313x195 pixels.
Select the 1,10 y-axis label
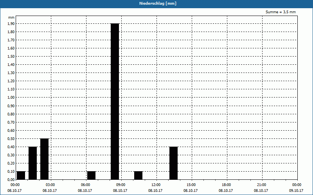point(11,89)
